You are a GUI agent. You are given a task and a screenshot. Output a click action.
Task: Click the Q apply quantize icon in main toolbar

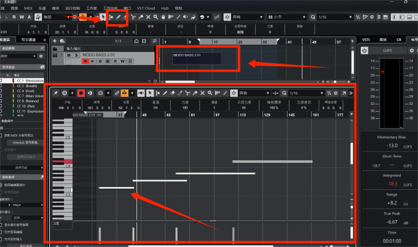coord(313,17)
